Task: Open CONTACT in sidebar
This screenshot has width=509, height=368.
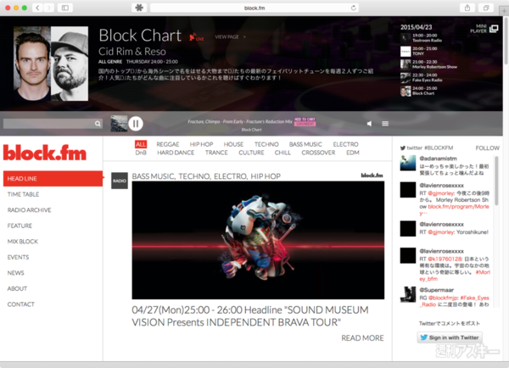Action: (20, 304)
